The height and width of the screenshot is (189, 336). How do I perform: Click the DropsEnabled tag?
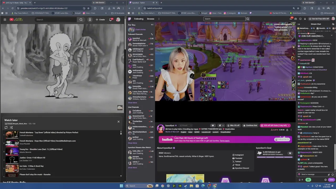pos(225,132)
